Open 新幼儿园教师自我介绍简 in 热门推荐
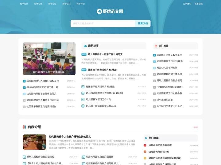The height and width of the screenshot is (165, 221). (169, 81)
